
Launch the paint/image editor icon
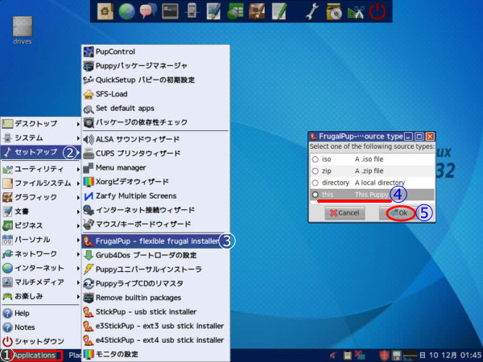tap(213, 11)
